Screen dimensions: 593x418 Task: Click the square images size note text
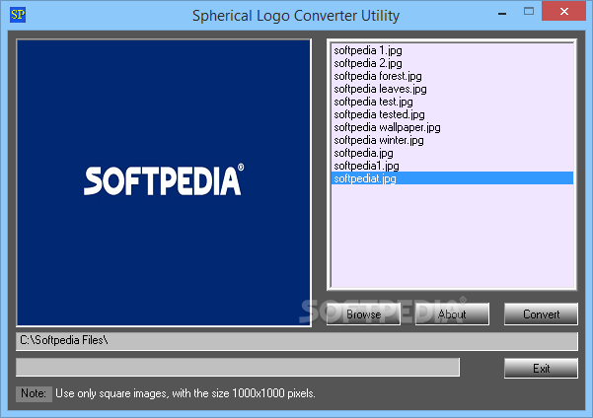click(185, 393)
